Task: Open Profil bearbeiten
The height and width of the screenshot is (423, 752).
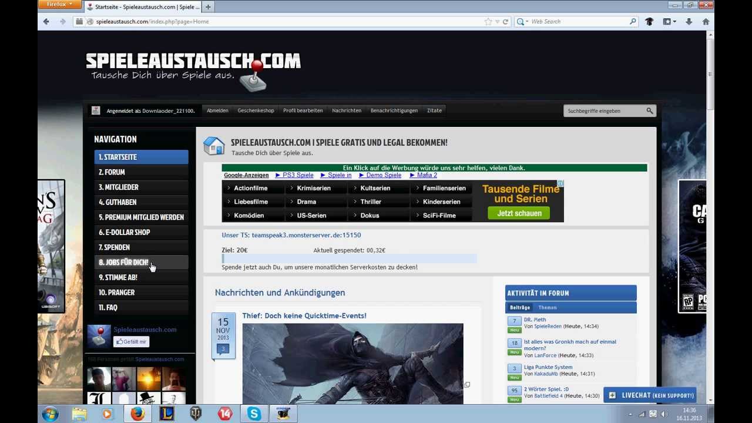Action: 303,110
